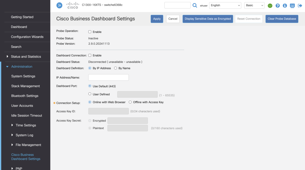Viewport: 305px width, 170px height.
Task: Select User Defined port option
Action: [x=90, y=94]
